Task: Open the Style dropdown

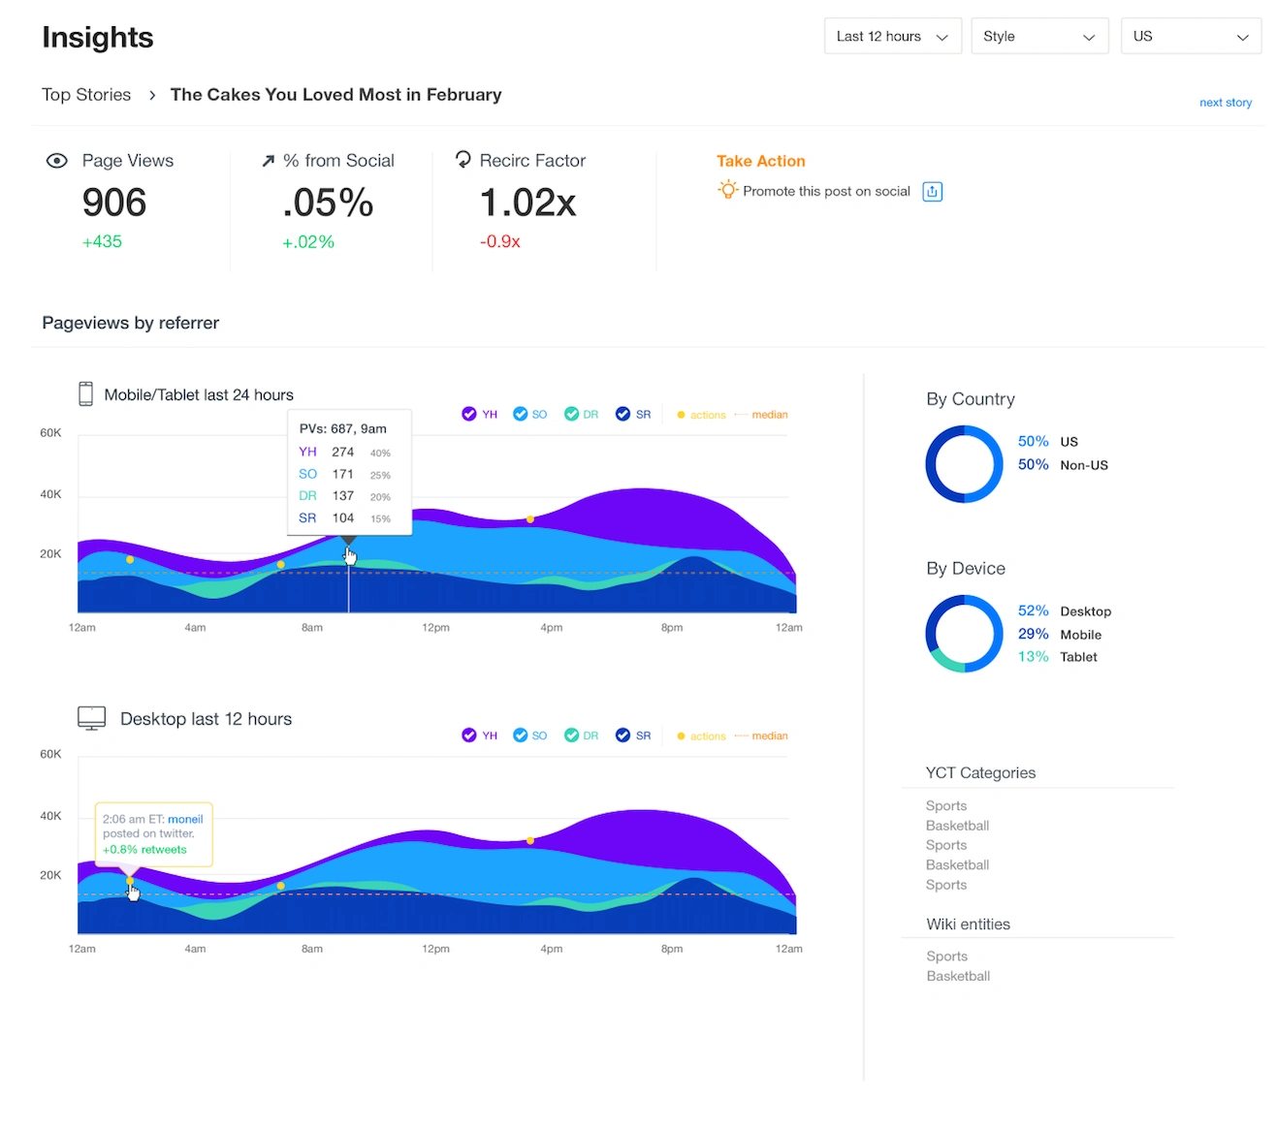Action: coord(1039,36)
